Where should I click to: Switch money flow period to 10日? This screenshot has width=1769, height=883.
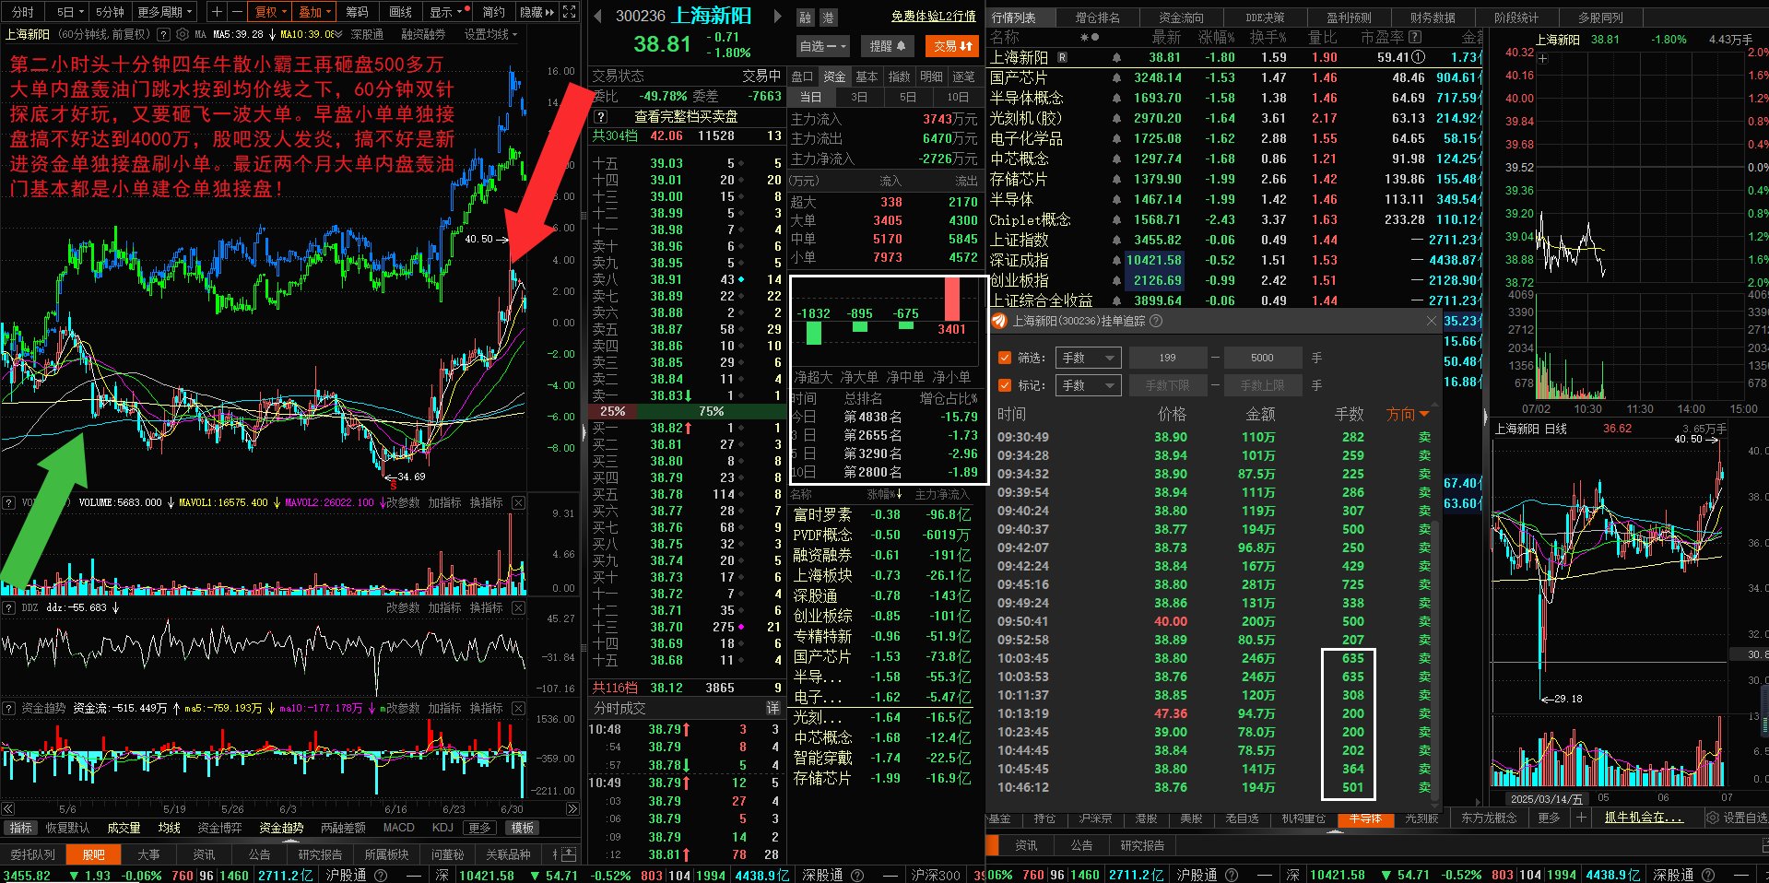coord(958,97)
